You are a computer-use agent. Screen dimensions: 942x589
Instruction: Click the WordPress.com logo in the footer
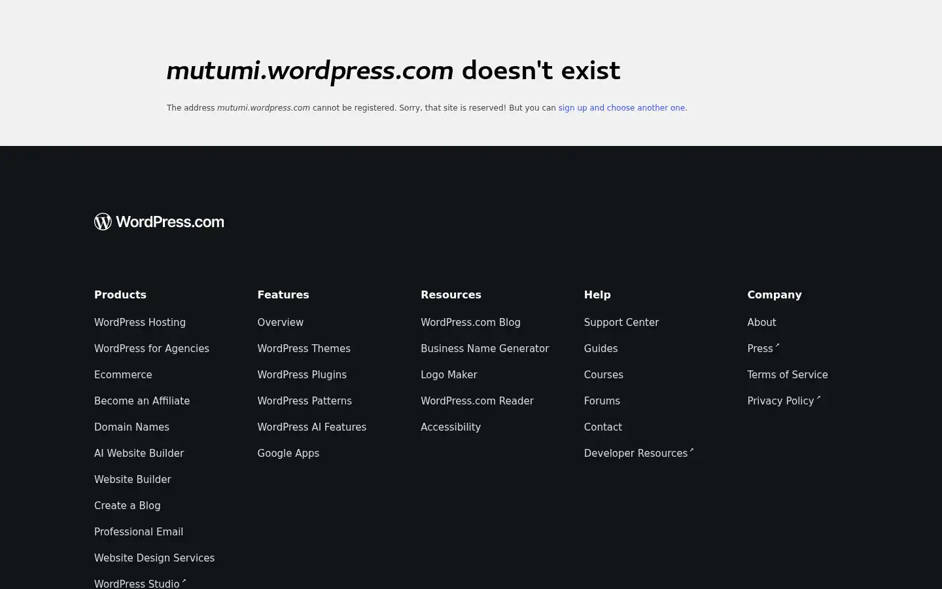[159, 222]
